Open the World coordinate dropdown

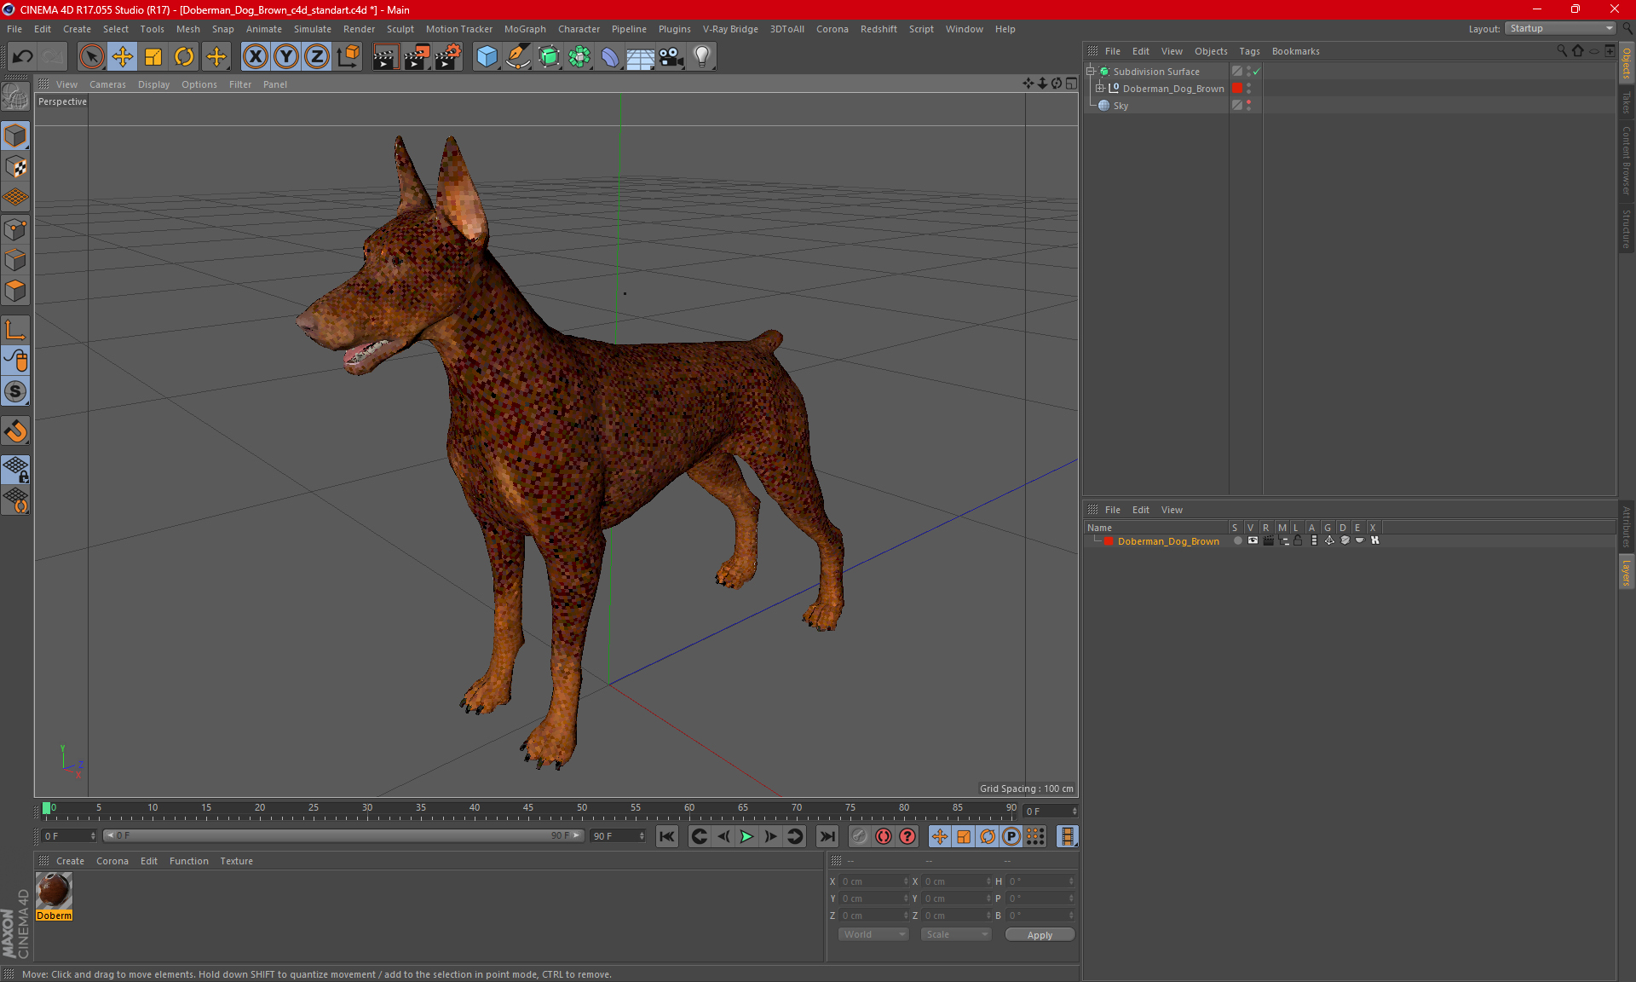pos(874,934)
